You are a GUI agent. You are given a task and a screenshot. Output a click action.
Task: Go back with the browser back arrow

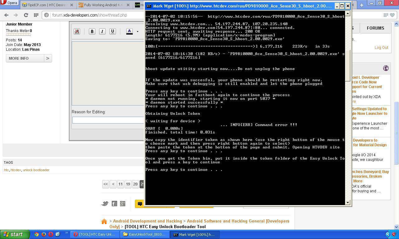point(6,15)
